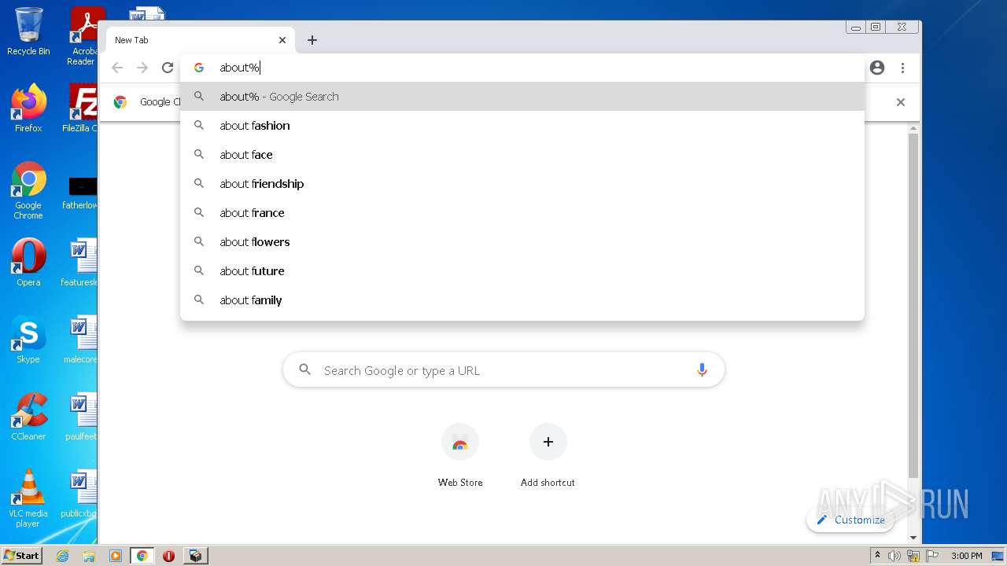Open Windows Media Player from taskbar
The image size is (1007, 566).
[116, 556]
